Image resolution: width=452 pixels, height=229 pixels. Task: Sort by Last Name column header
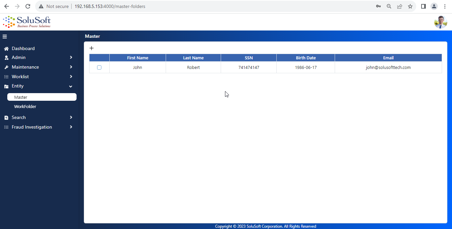point(193,58)
